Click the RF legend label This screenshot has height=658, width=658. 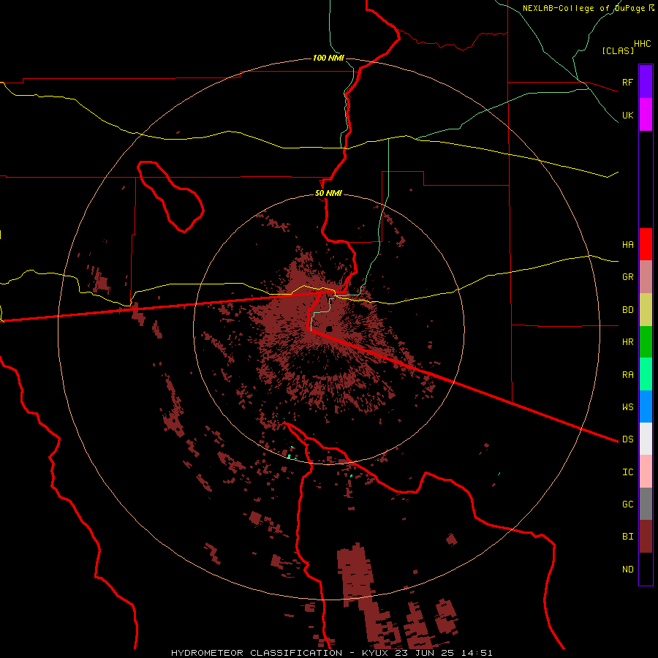click(x=627, y=82)
